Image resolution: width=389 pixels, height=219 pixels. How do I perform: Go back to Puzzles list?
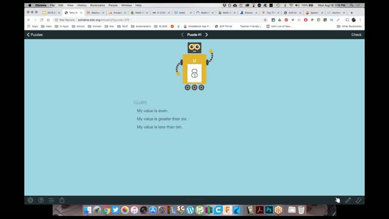pyautogui.click(x=35, y=35)
